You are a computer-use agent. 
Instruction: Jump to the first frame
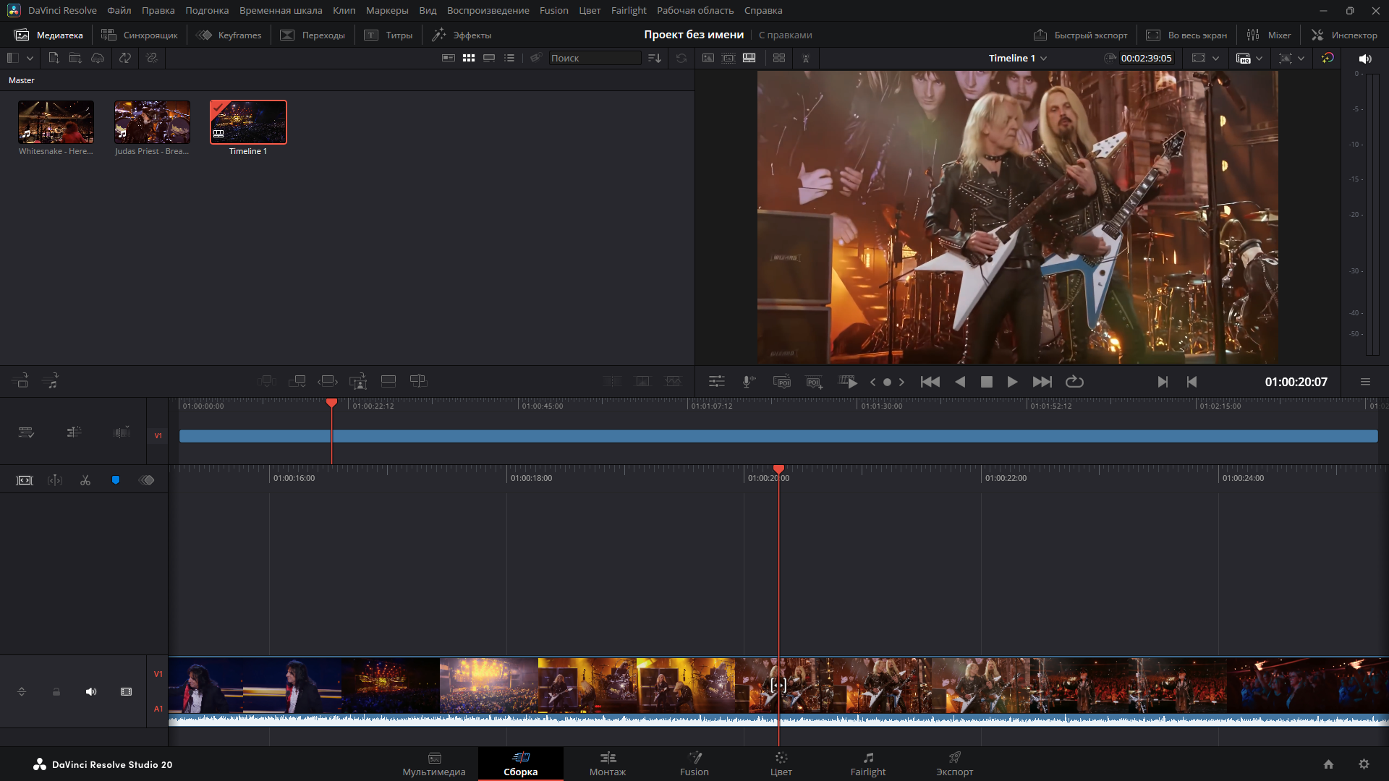click(x=930, y=382)
